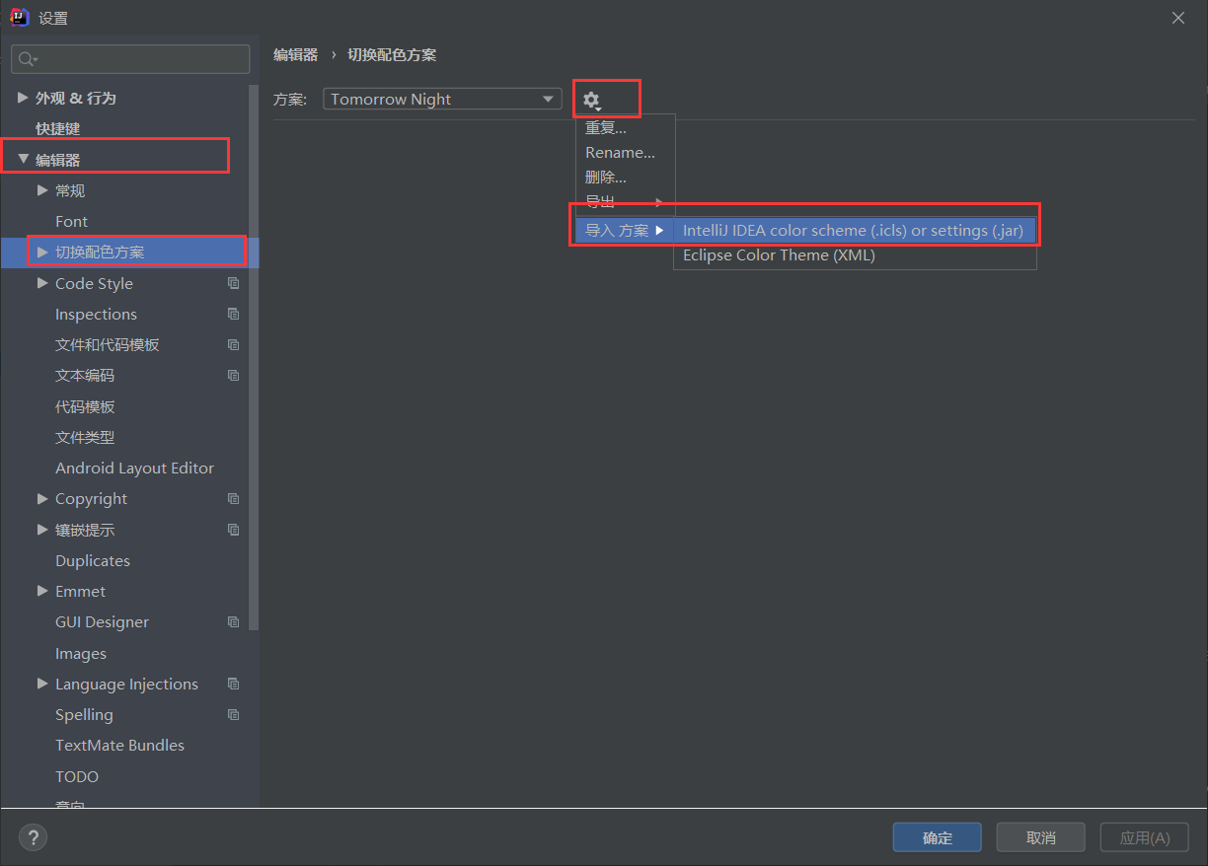1208x866 pixels.
Task: Click the search magnifier icon in the settings search
Action: click(27, 59)
